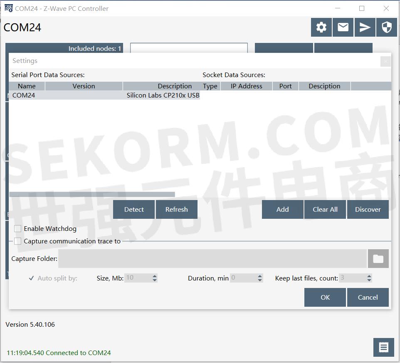Browse with the Capture Folder icon

(378, 258)
